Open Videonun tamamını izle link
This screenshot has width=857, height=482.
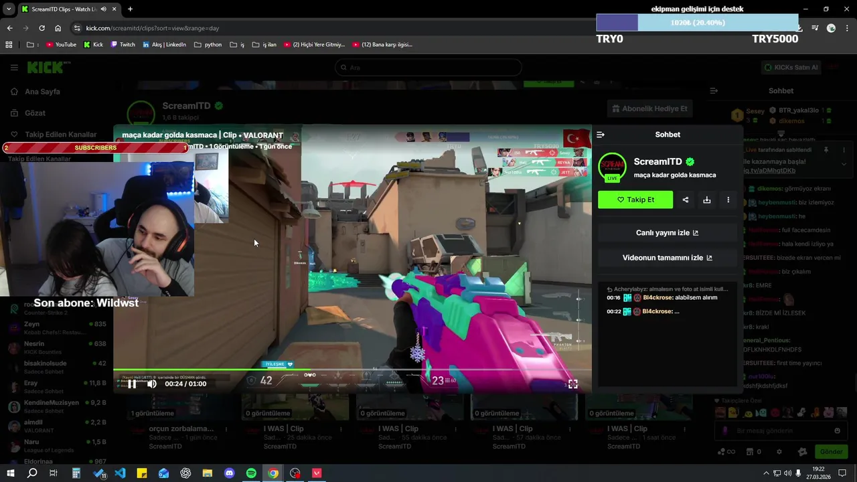pyautogui.click(x=667, y=258)
